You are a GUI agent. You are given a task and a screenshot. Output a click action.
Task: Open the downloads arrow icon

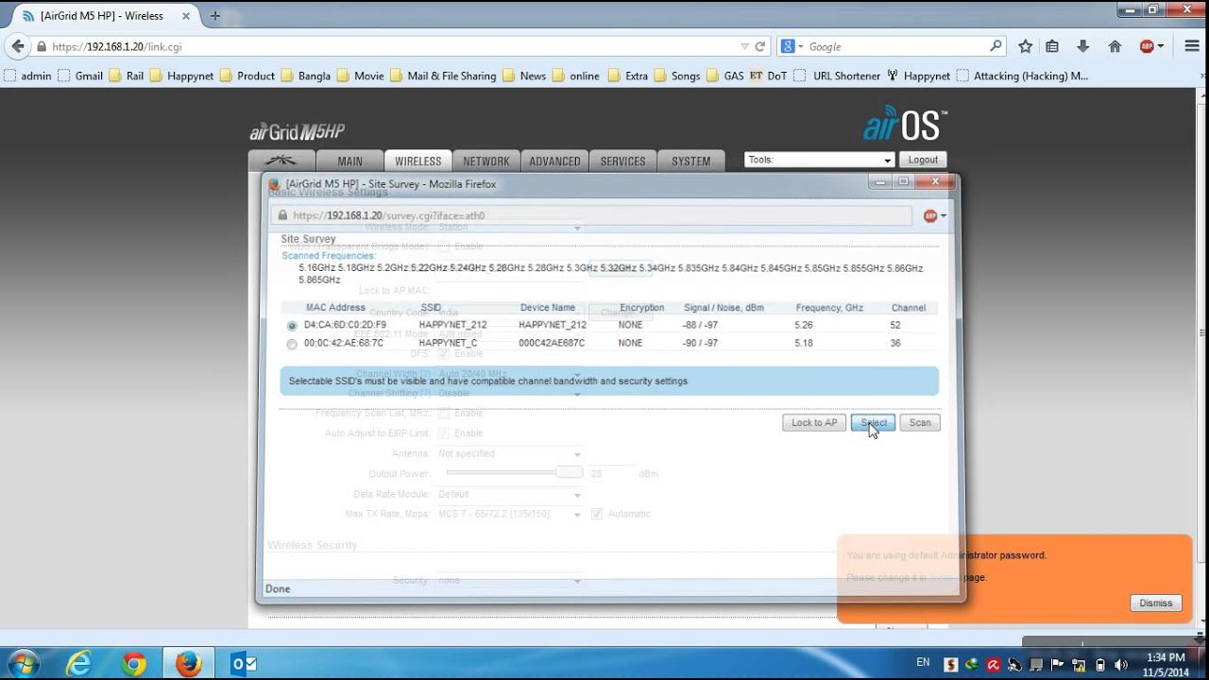point(1083,46)
